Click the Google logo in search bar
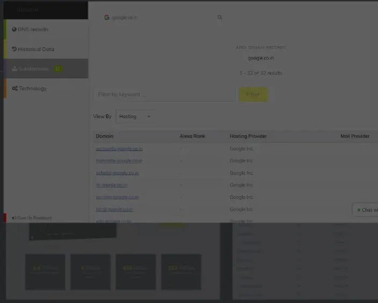The height and width of the screenshot is (303, 378). (107, 17)
